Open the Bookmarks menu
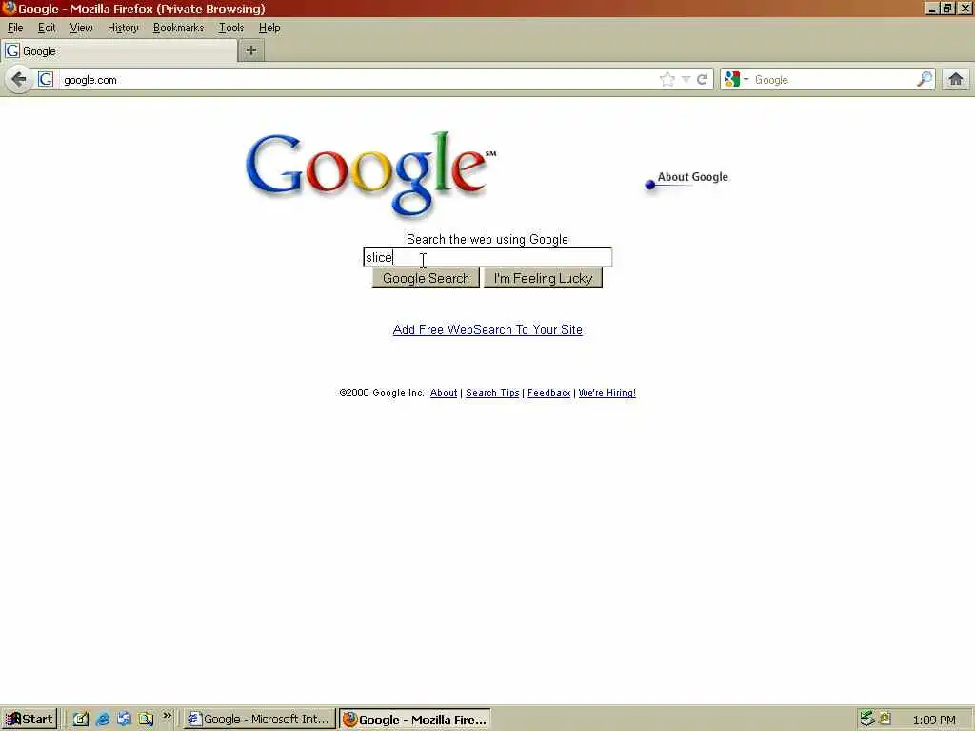Image resolution: width=975 pixels, height=731 pixels. (x=178, y=28)
